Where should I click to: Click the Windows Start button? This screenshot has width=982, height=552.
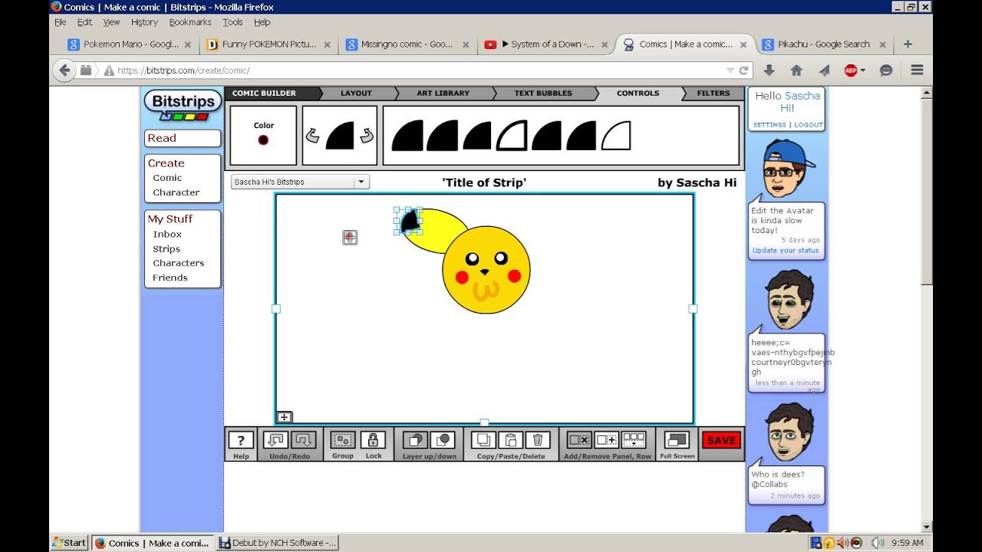[x=69, y=543]
